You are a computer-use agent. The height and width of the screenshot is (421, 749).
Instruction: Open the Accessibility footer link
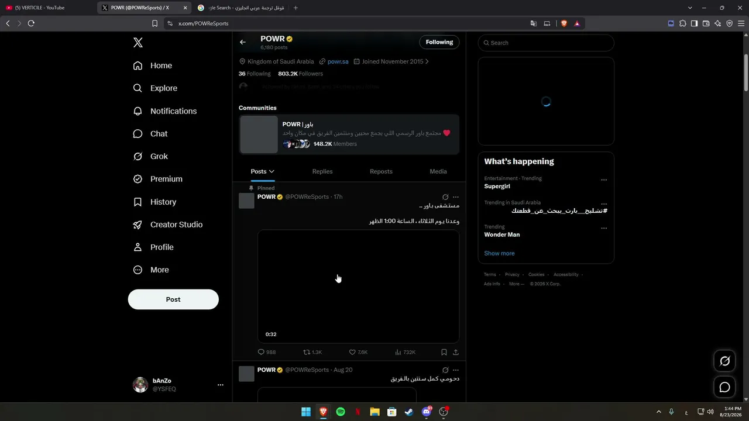point(566,275)
